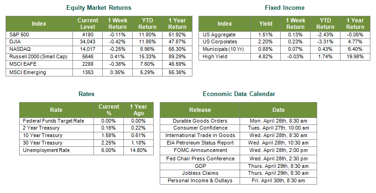Click the US Aggregate yield 1.51%

tap(265, 34)
